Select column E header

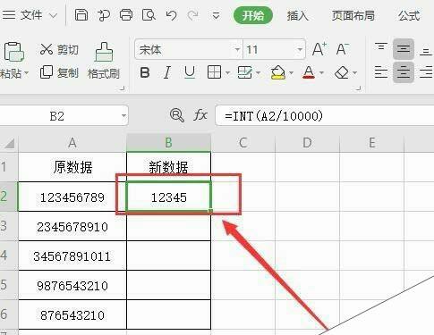coord(372,143)
